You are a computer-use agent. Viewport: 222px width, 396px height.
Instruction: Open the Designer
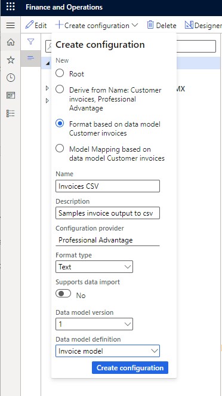pyautogui.click(x=203, y=25)
